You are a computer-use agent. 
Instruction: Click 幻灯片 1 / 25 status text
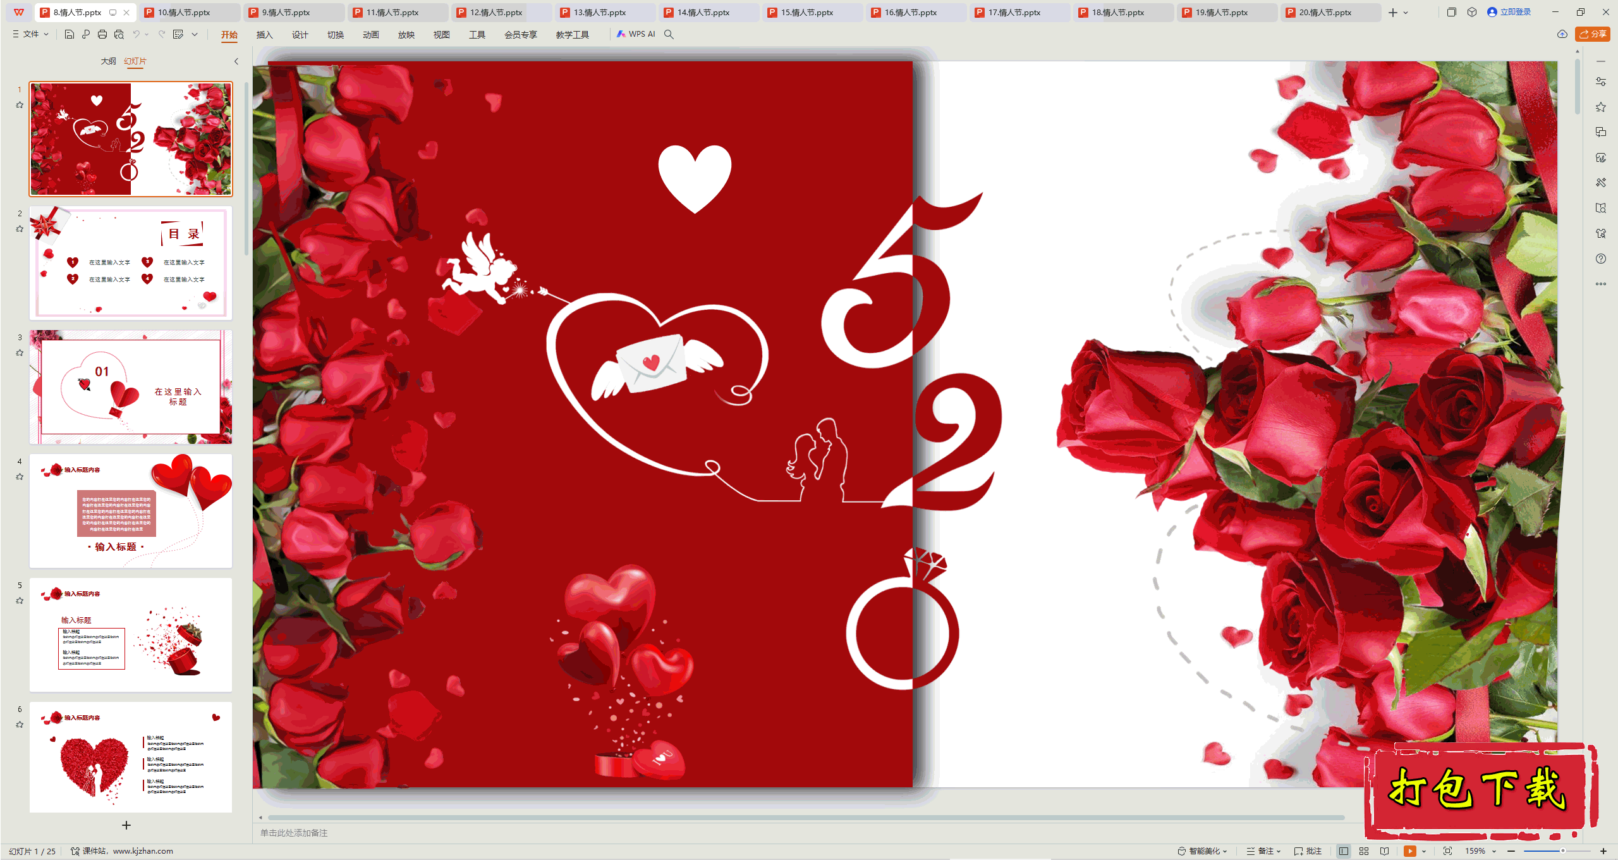pos(32,851)
